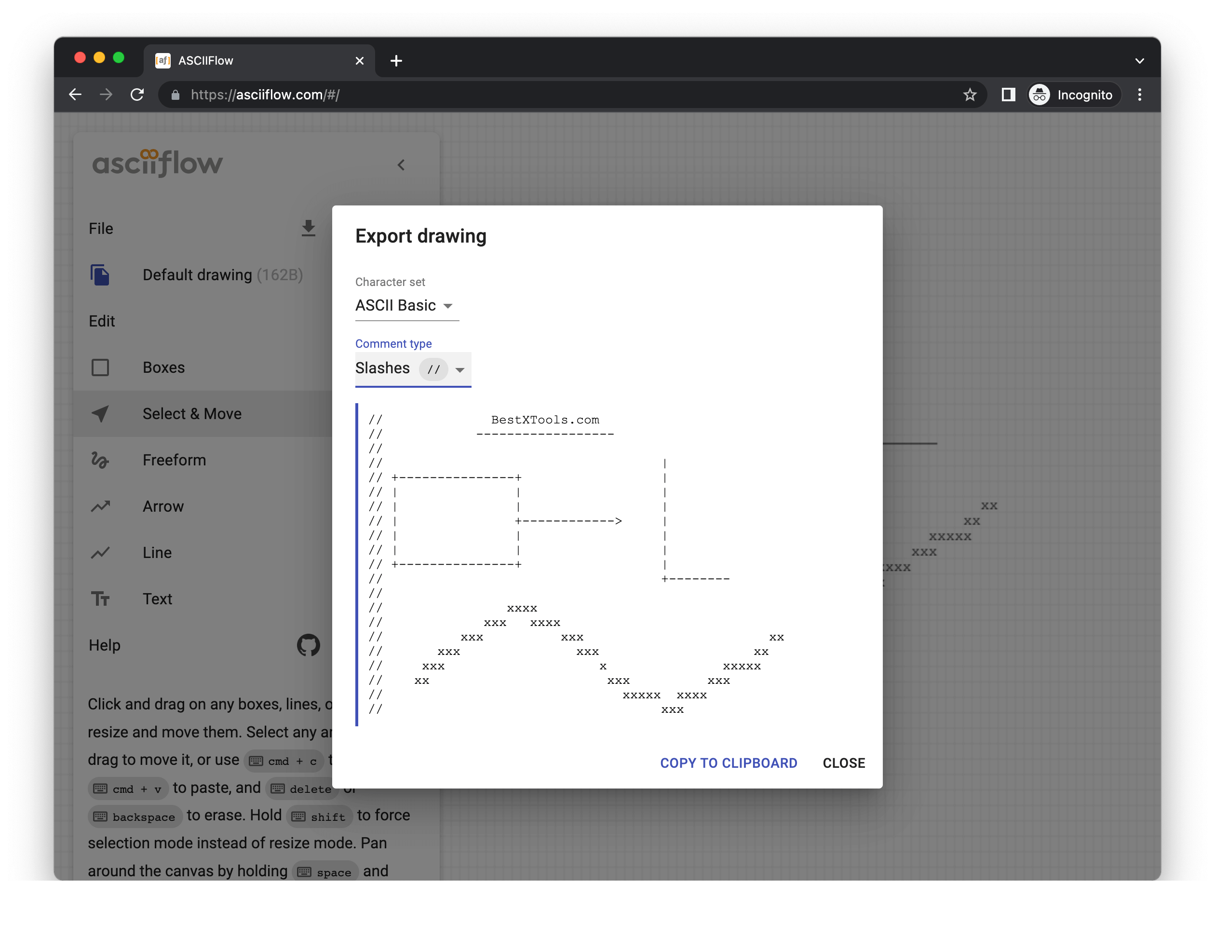1215x952 pixels.
Task: Select the Boxes tool icon
Action: pyautogui.click(x=100, y=367)
